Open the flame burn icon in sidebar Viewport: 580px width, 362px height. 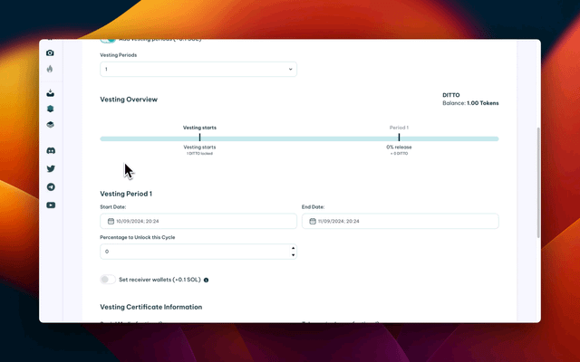(x=51, y=69)
